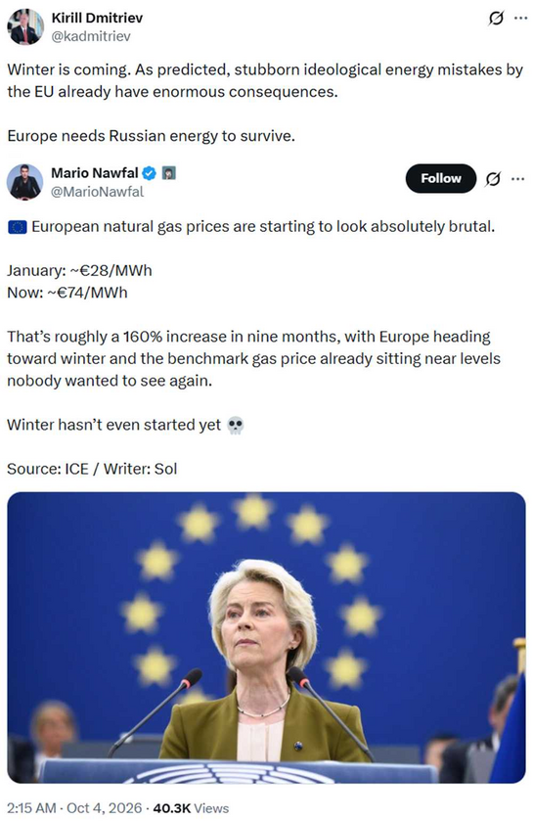
Task: Follow Mario Nawfal
Action: (440, 178)
